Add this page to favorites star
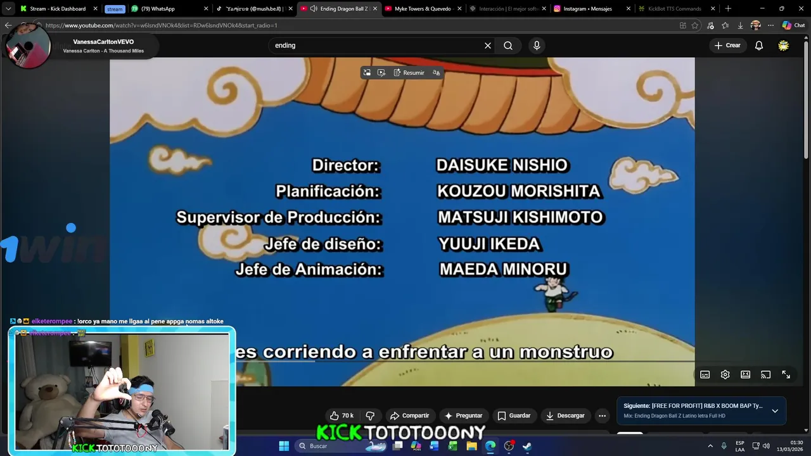This screenshot has height=456, width=811. (695, 25)
